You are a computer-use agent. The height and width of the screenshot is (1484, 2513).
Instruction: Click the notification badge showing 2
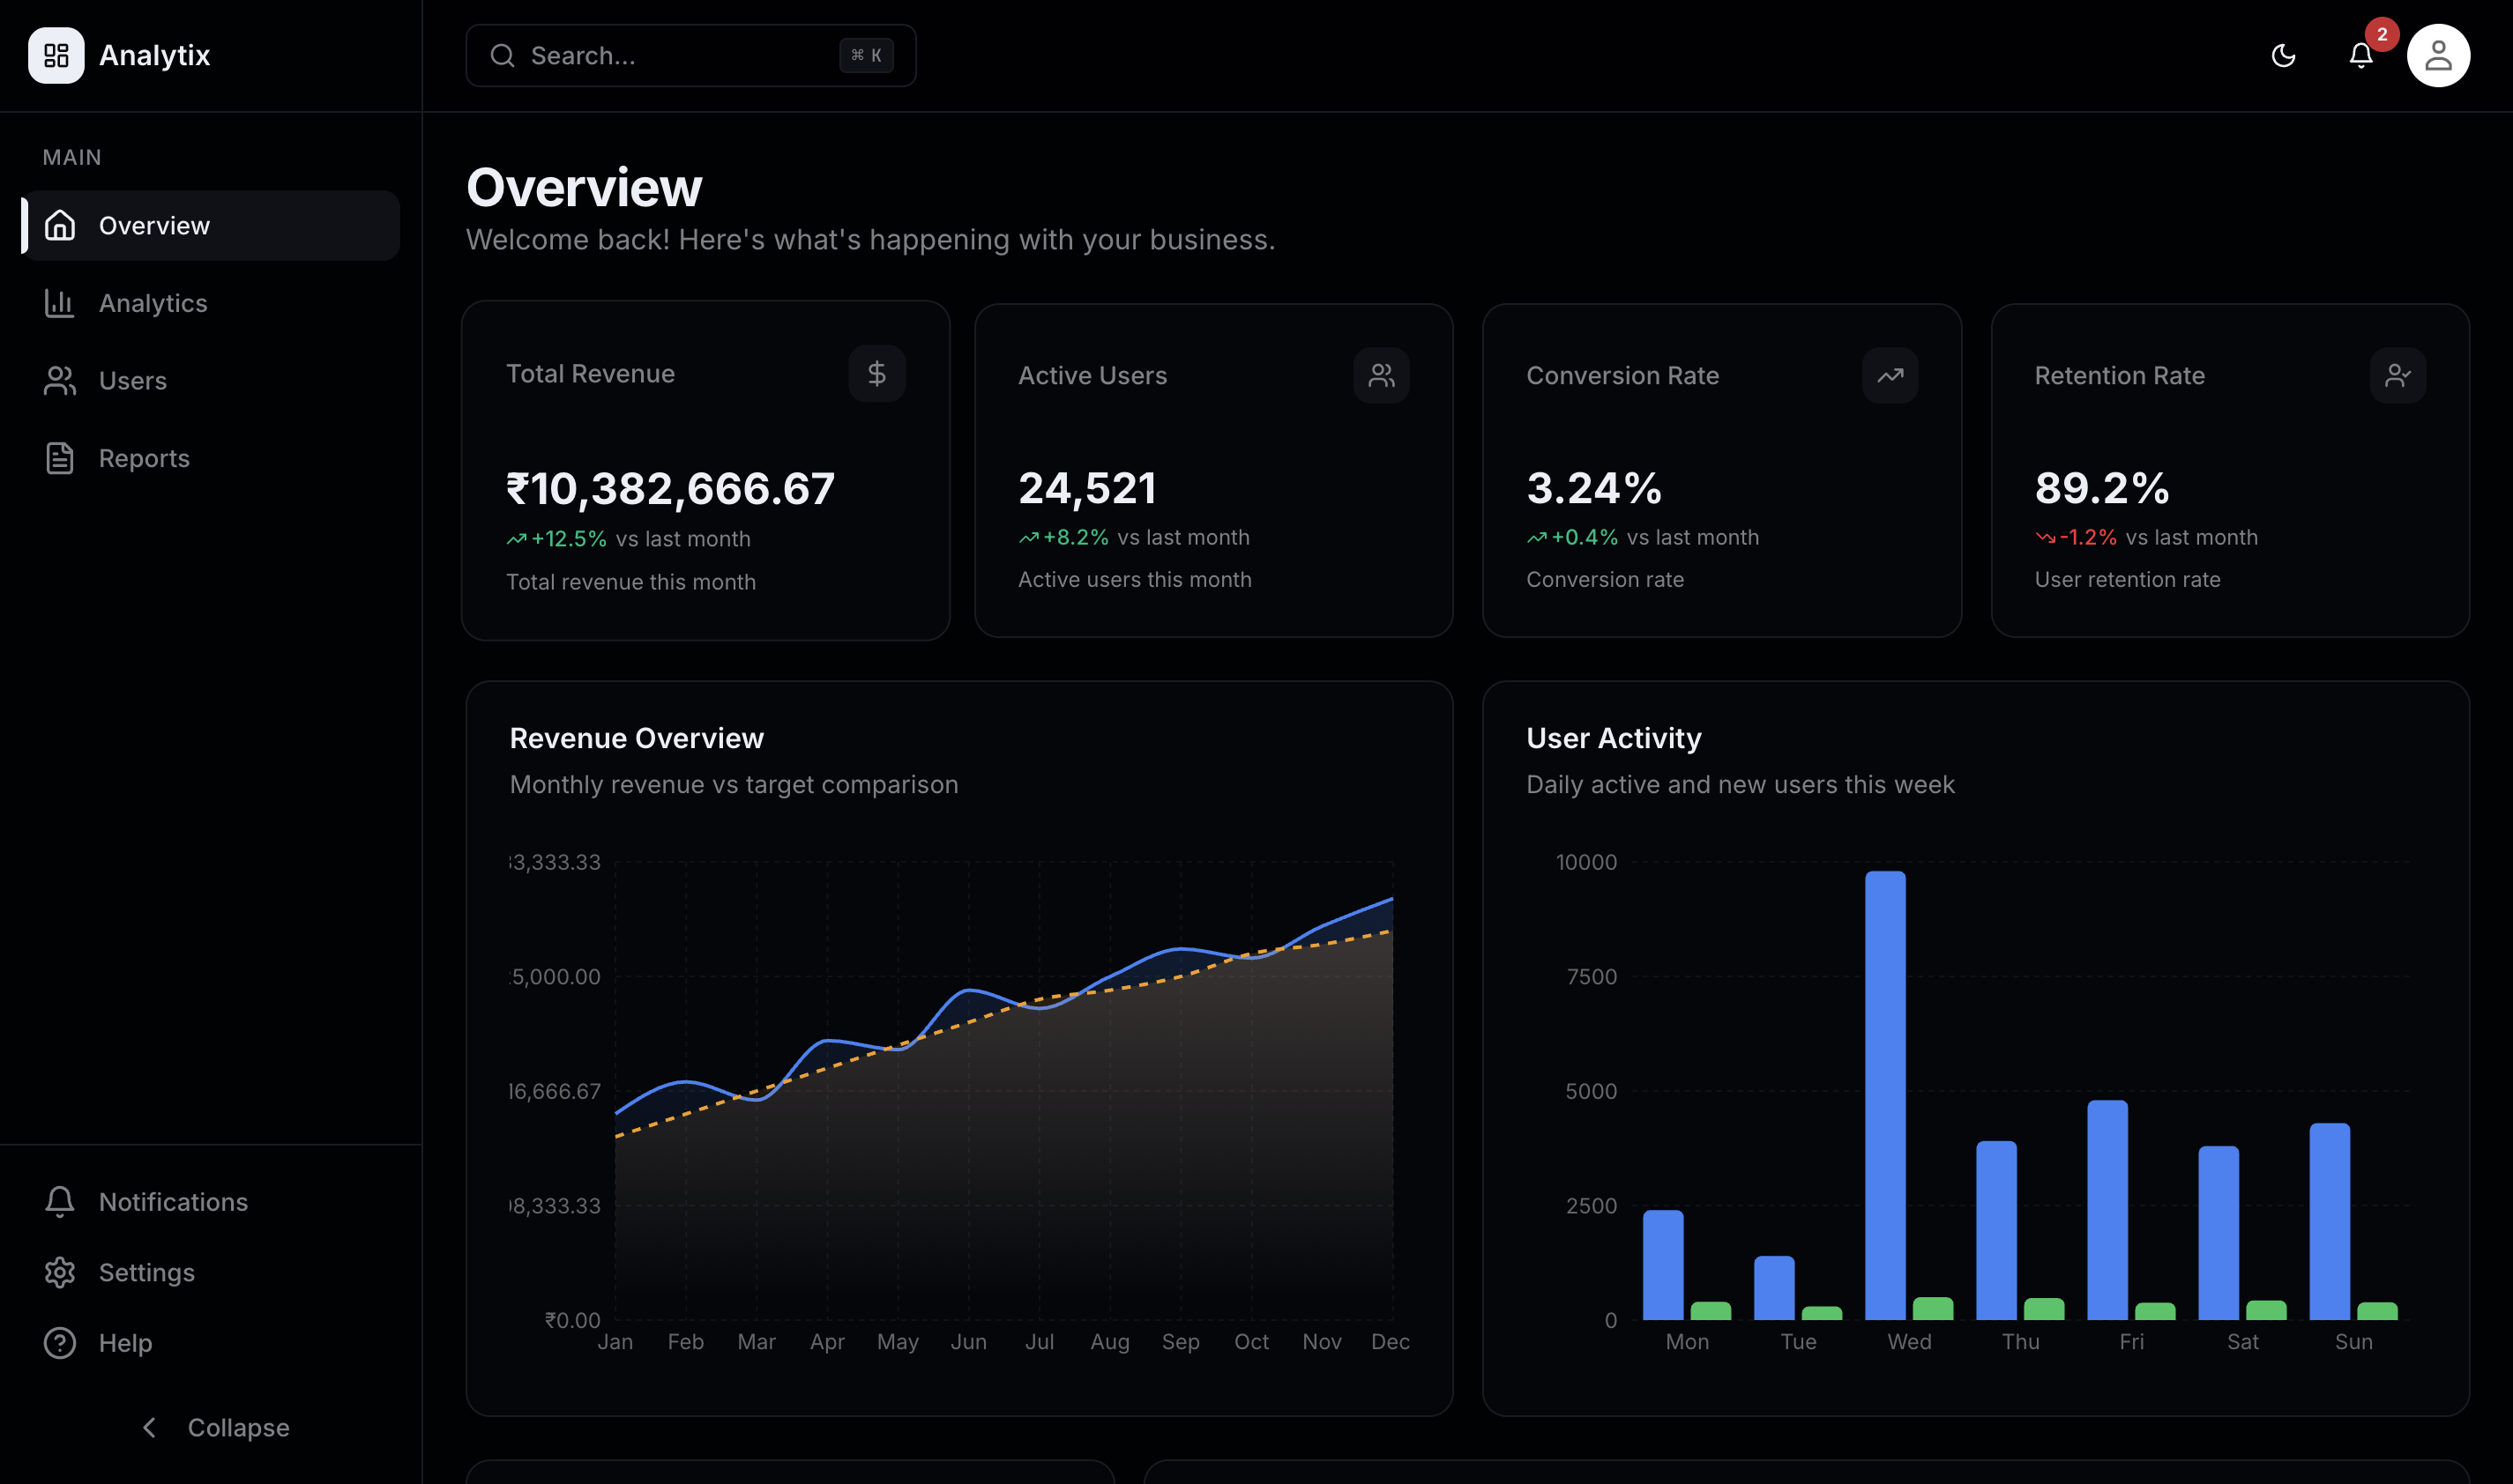(2380, 34)
